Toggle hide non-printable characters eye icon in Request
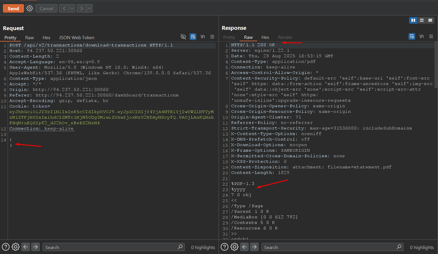This screenshot has width=438, height=254. click(x=183, y=37)
